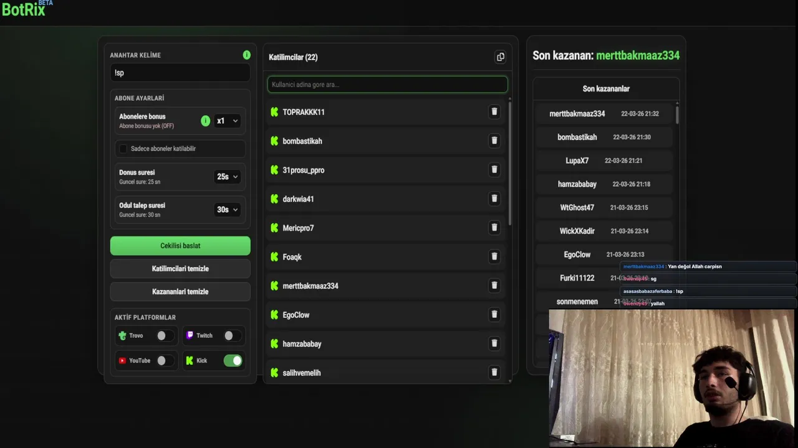Select winner row hamzababay 22-03-26 21:18

(604, 184)
